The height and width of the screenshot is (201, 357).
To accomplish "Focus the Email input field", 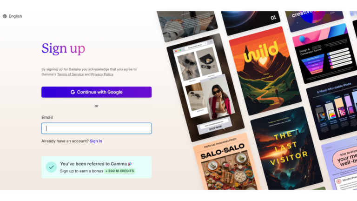I will coord(97,128).
